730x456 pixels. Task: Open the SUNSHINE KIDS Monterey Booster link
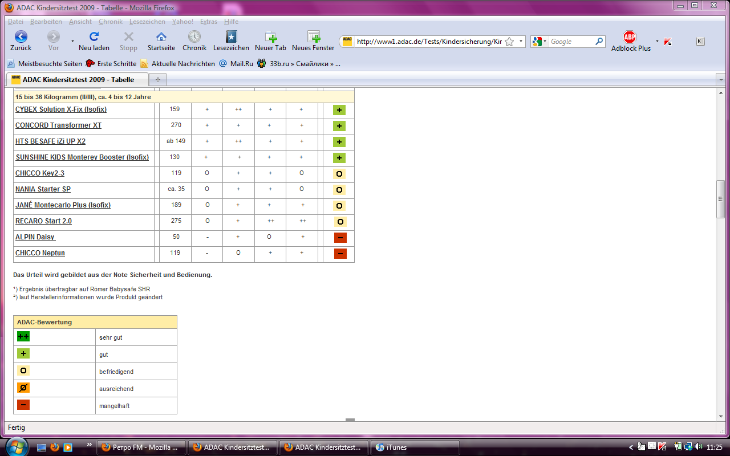coord(82,157)
